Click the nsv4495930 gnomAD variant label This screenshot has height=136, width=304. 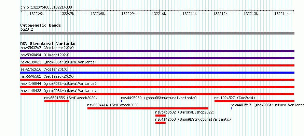(x=159, y=98)
